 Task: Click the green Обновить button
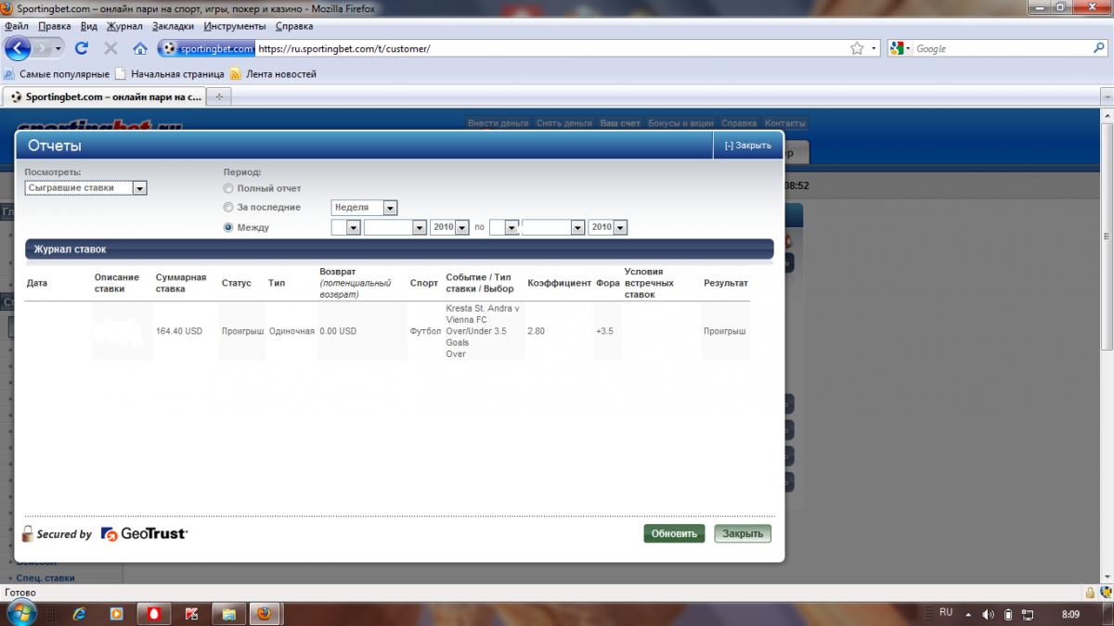tap(674, 533)
